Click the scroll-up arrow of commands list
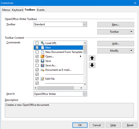 (x=85, y=43)
